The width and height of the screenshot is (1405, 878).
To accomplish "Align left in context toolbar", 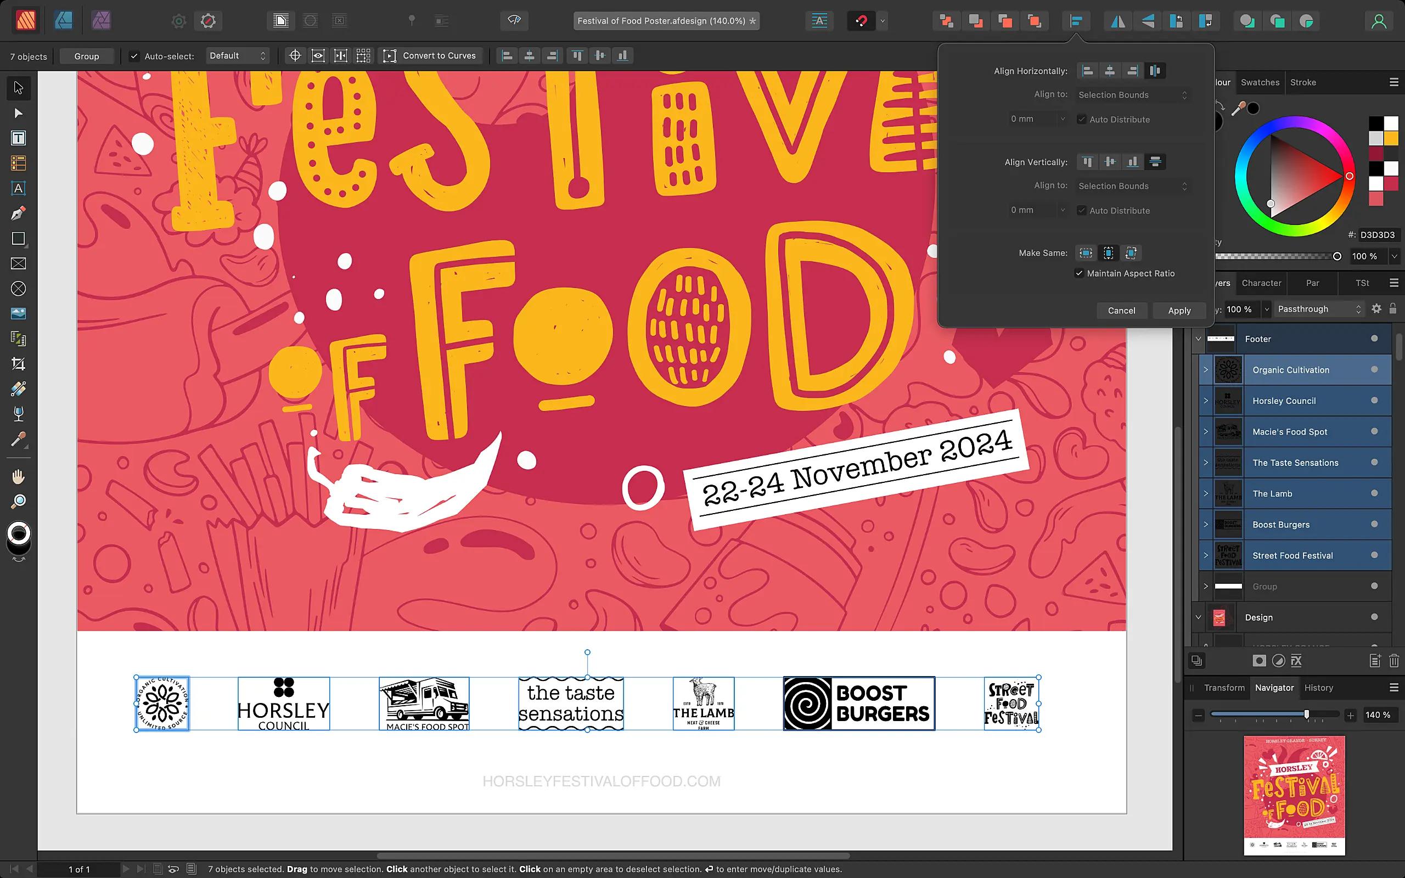I will [x=507, y=56].
